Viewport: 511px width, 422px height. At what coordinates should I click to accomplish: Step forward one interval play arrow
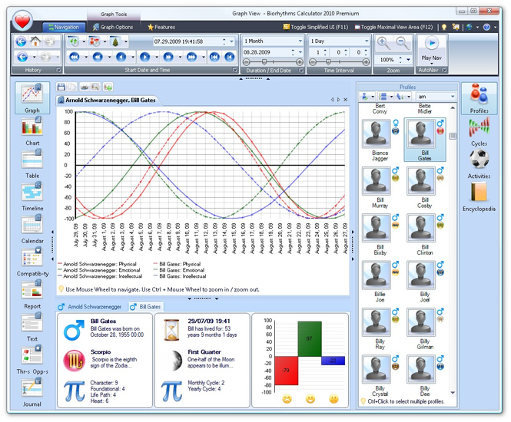tap(144, 58)
